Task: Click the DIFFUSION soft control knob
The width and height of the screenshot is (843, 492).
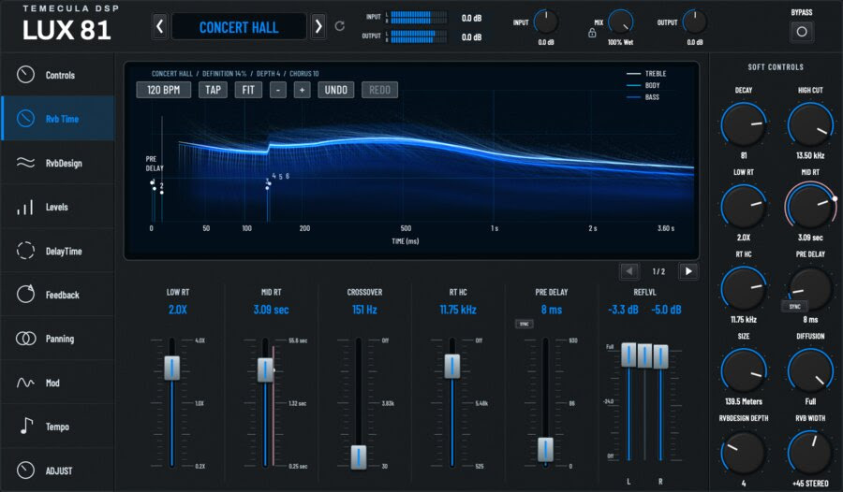Action: tap(810, 370)
